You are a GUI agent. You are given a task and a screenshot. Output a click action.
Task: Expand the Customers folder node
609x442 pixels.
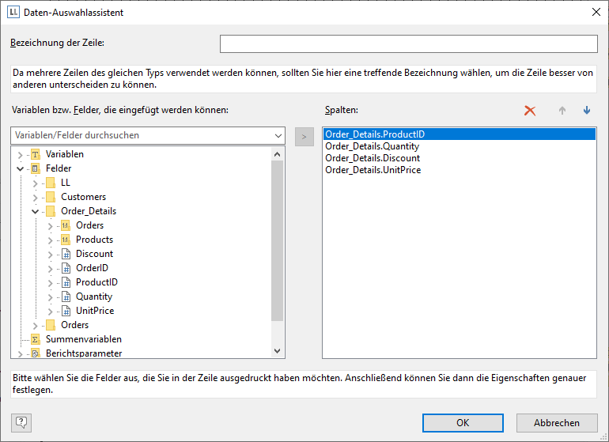click(x=35, y=197)
